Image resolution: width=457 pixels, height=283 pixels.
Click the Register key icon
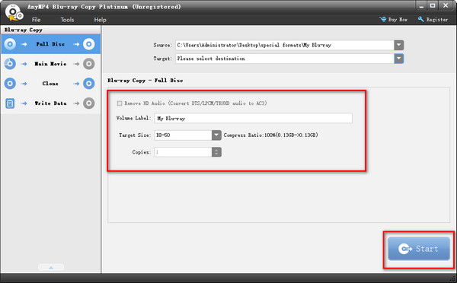[x=420, y=19]
